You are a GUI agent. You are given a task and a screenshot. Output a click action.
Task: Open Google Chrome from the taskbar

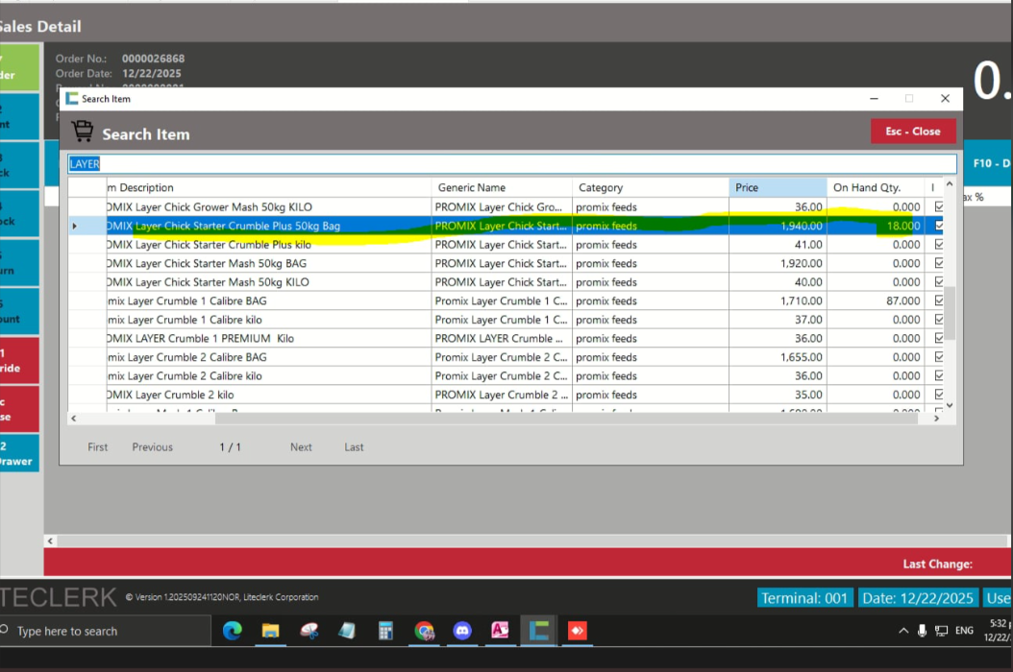coord(424,631)
